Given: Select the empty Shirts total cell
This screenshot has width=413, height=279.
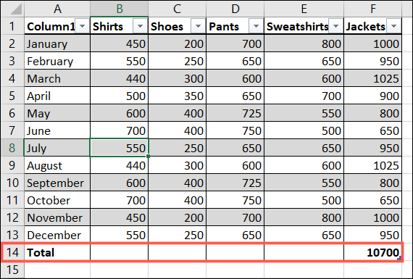Looking at the screenshot, I should (120, 252).
